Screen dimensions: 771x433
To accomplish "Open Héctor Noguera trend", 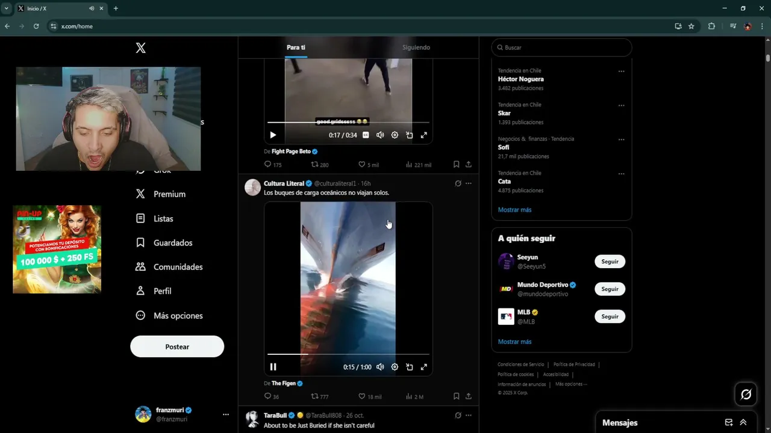I will click(x=520, y=79).
